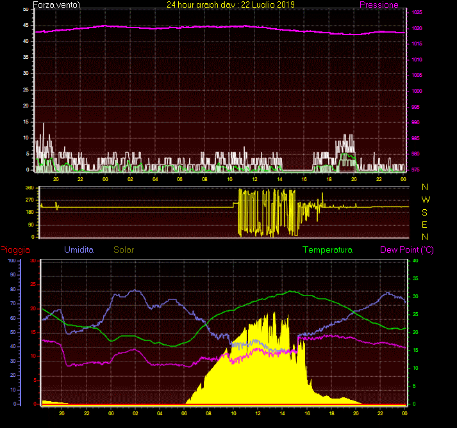Select pressure axis value '1010'
Image resolution: width=457 pixels, height=428 pixels.
click(x=417, y=59)
